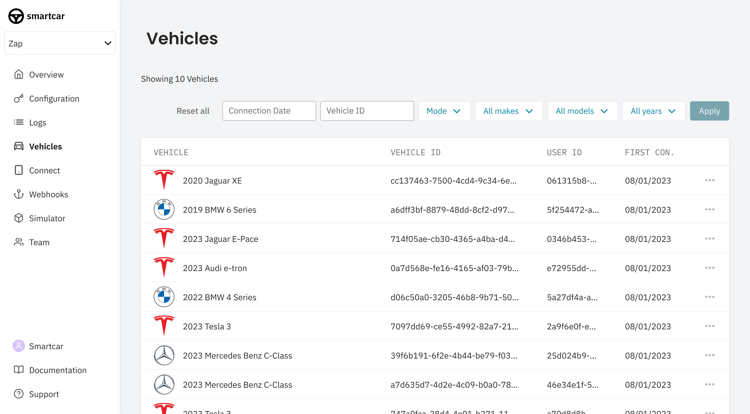Open the Documentation link
The width and height of the screenshot is (750, 414).
pyautogui.click(x=58, y=370)
